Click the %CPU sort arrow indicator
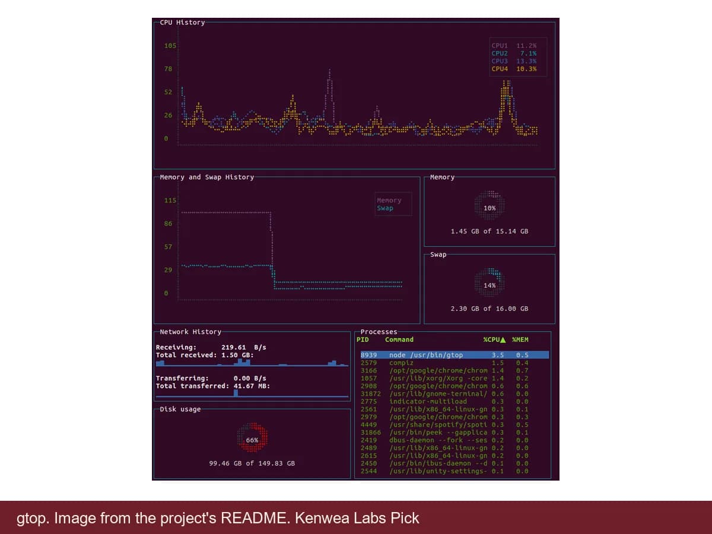The height and width of the screenshot is (534, 712). [503, 340]
